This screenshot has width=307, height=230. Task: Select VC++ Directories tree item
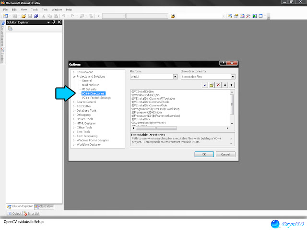point(93,93)
